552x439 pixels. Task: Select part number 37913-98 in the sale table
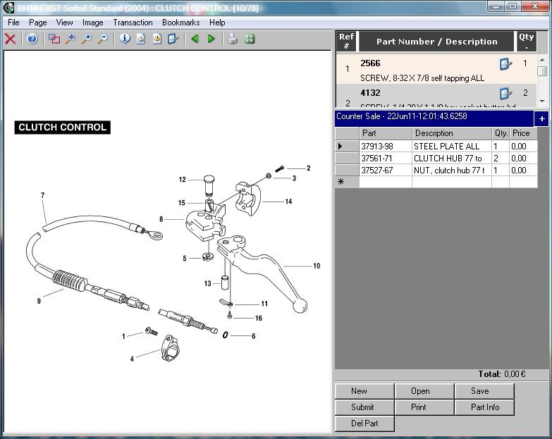click(386, 147)
